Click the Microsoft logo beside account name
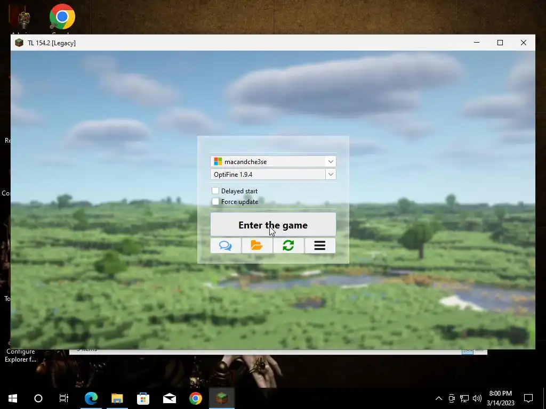Screen dimensions: 546x409 218,161
